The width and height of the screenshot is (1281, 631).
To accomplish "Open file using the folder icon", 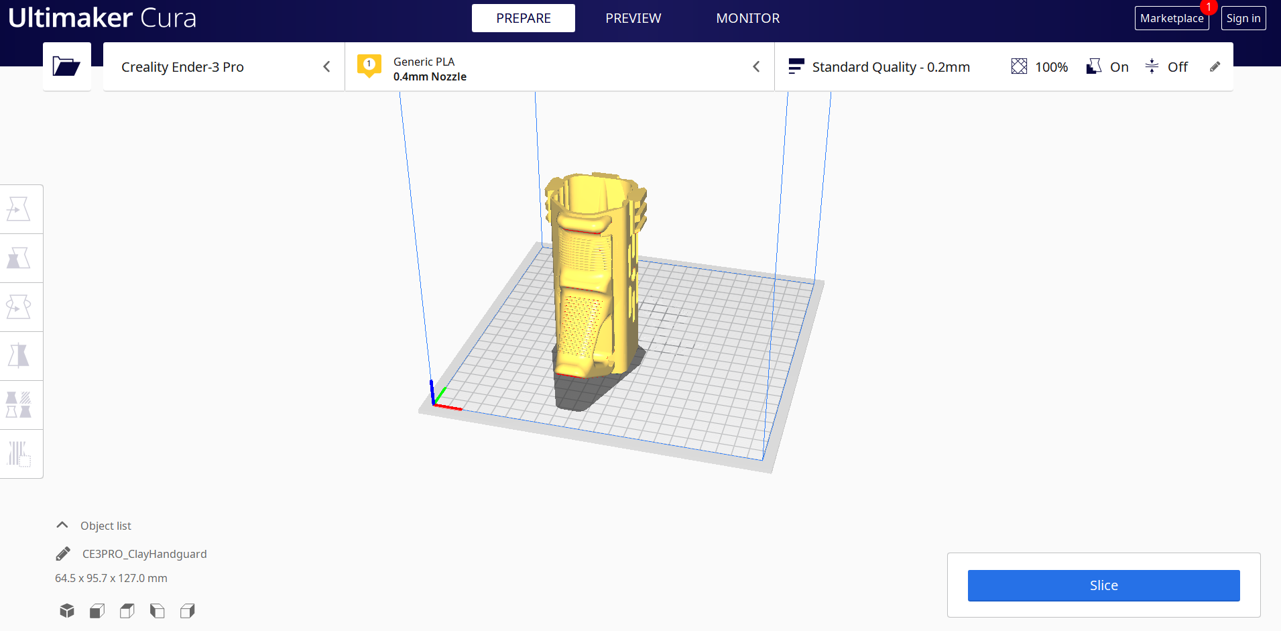I will coord(66,66).
